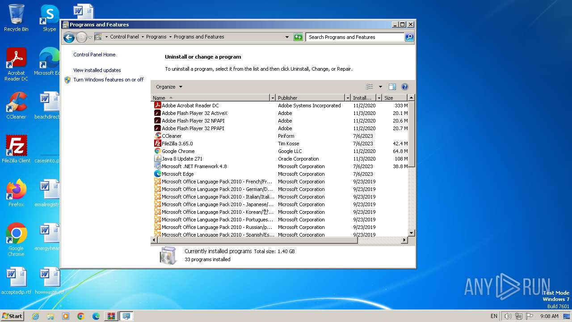
Task: Open Recycle Bin on the desktop
Action: click(x=16, y=18)
